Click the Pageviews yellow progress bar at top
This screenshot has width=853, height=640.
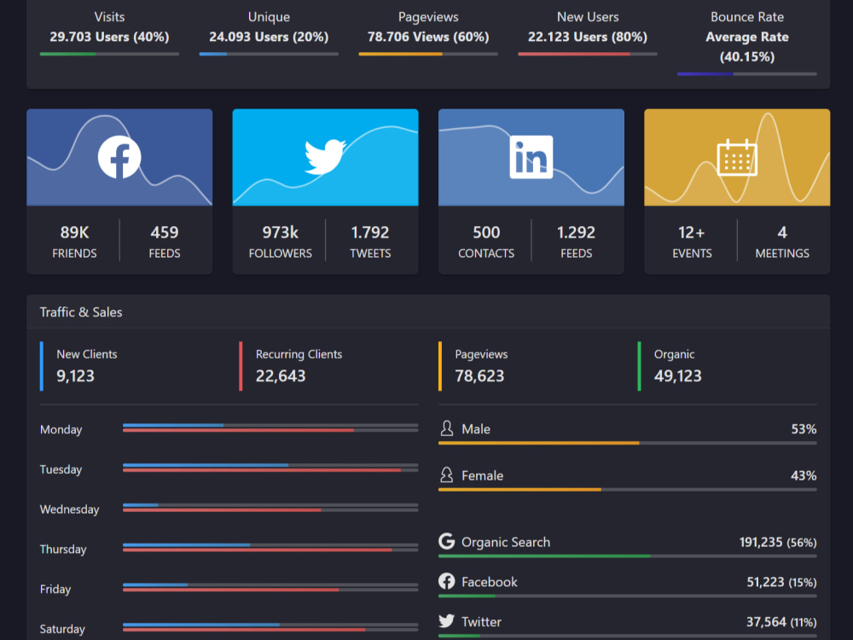[x=428, y=54]
